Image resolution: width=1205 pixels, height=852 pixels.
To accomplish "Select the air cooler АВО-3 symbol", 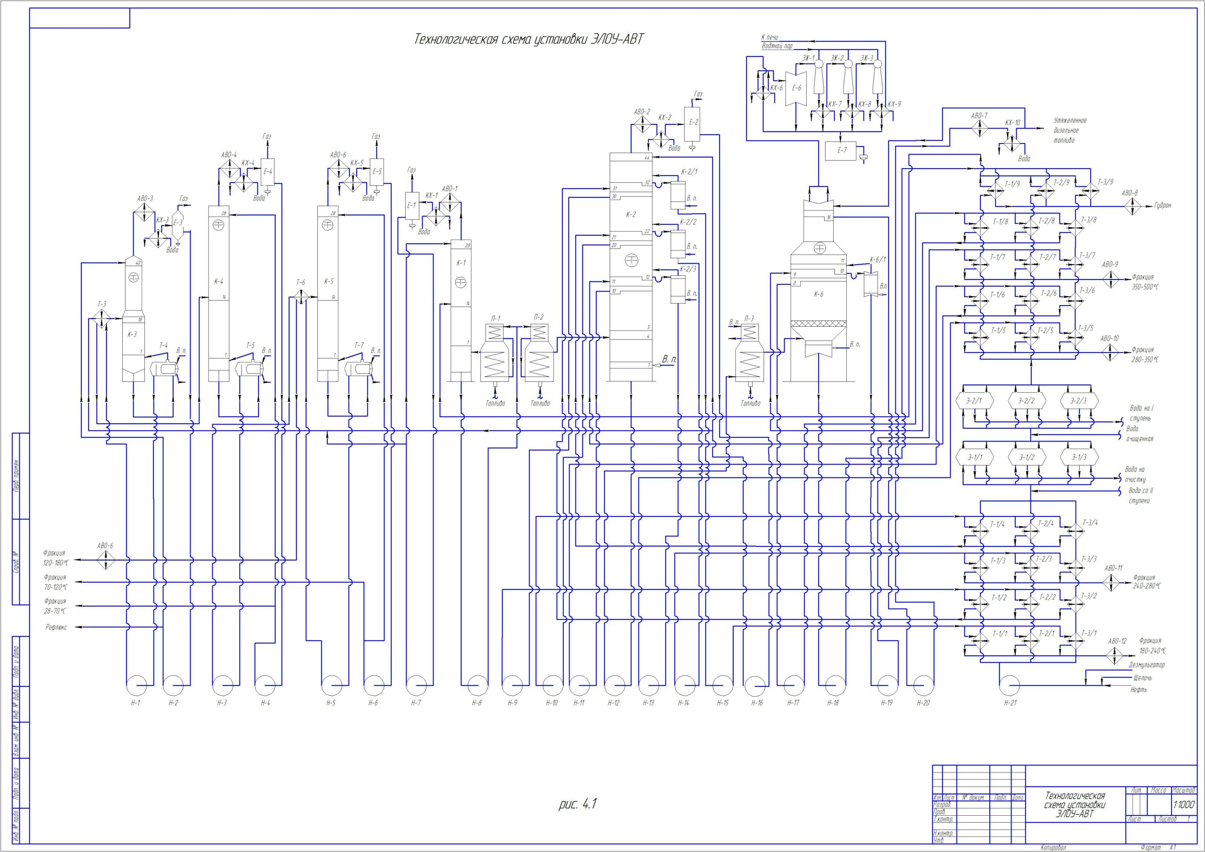I will [x=145, y=213].
